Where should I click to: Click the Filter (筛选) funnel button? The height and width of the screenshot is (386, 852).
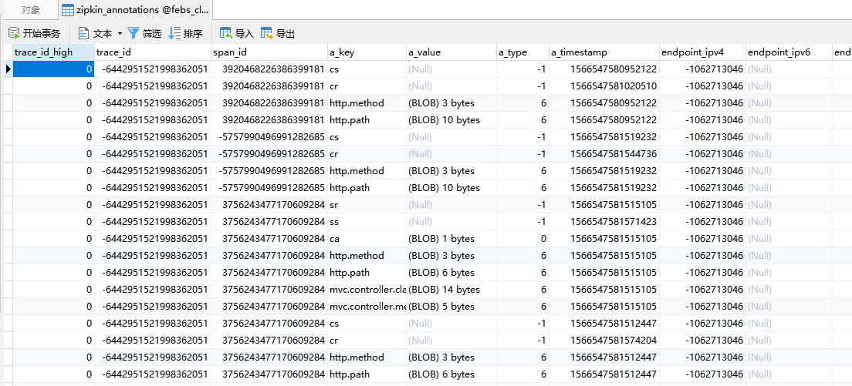coord(144,34)
